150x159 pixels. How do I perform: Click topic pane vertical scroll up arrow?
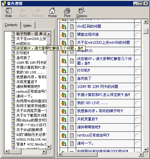146,22
